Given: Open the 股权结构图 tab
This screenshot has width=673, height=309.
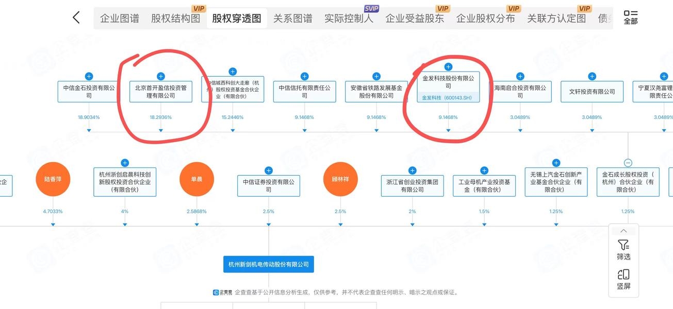Looking at the screenshot, I should [x=175, y=19].
